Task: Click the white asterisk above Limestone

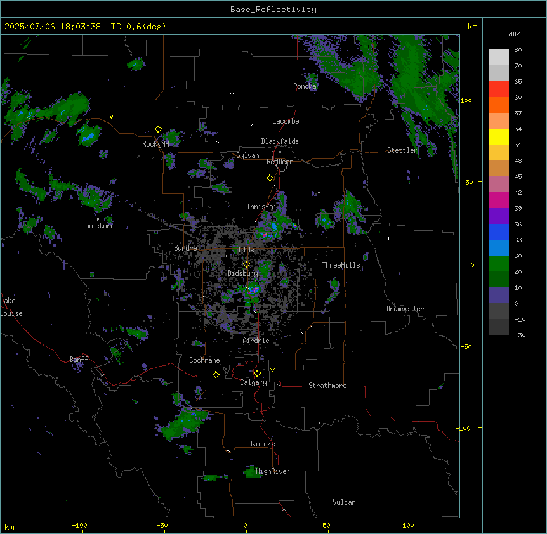Action: 97,219
